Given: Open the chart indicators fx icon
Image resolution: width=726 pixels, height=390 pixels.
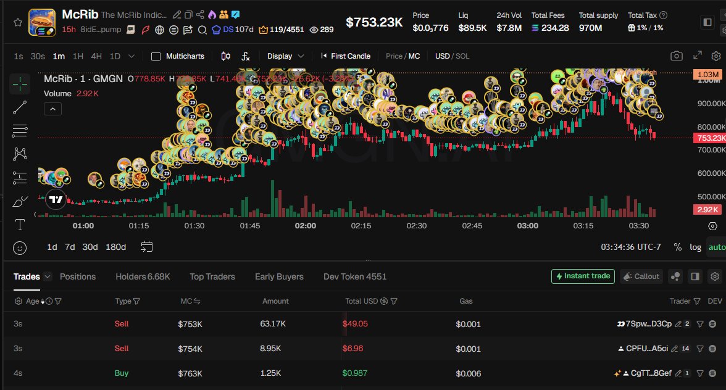Looking at the screenshot, I should point(246,56).
